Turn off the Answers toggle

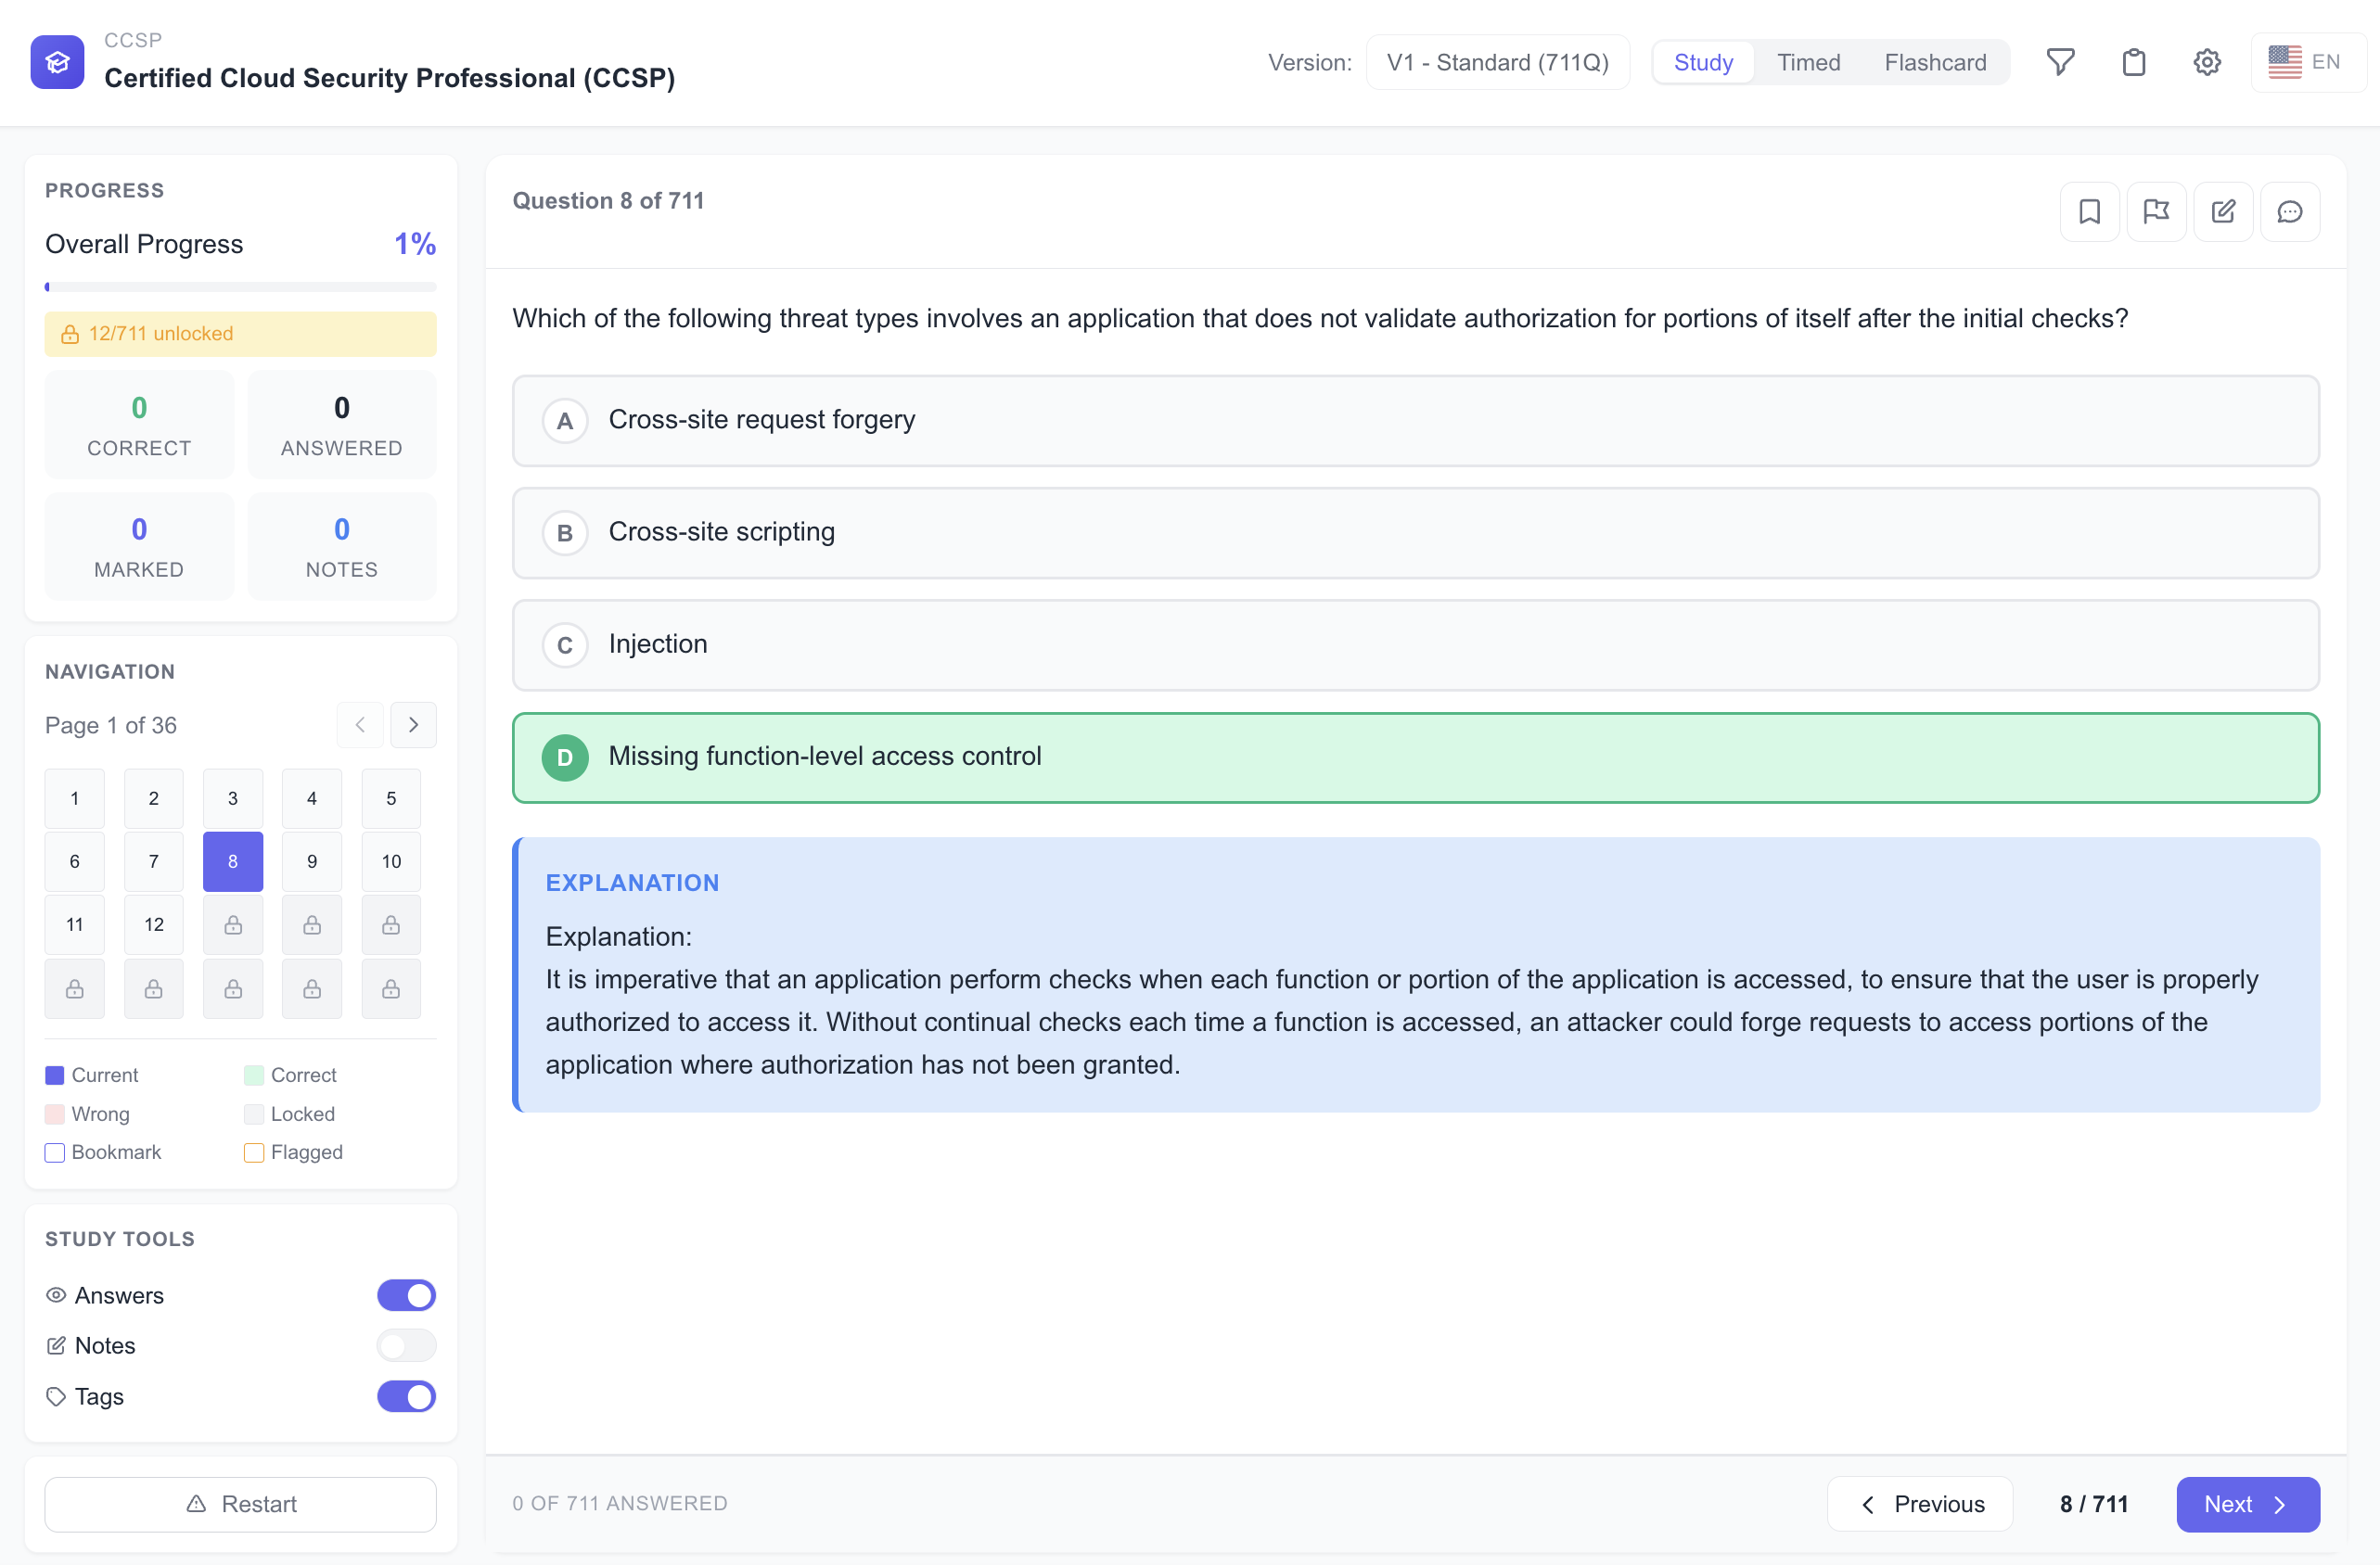(x=406, y=1295)
